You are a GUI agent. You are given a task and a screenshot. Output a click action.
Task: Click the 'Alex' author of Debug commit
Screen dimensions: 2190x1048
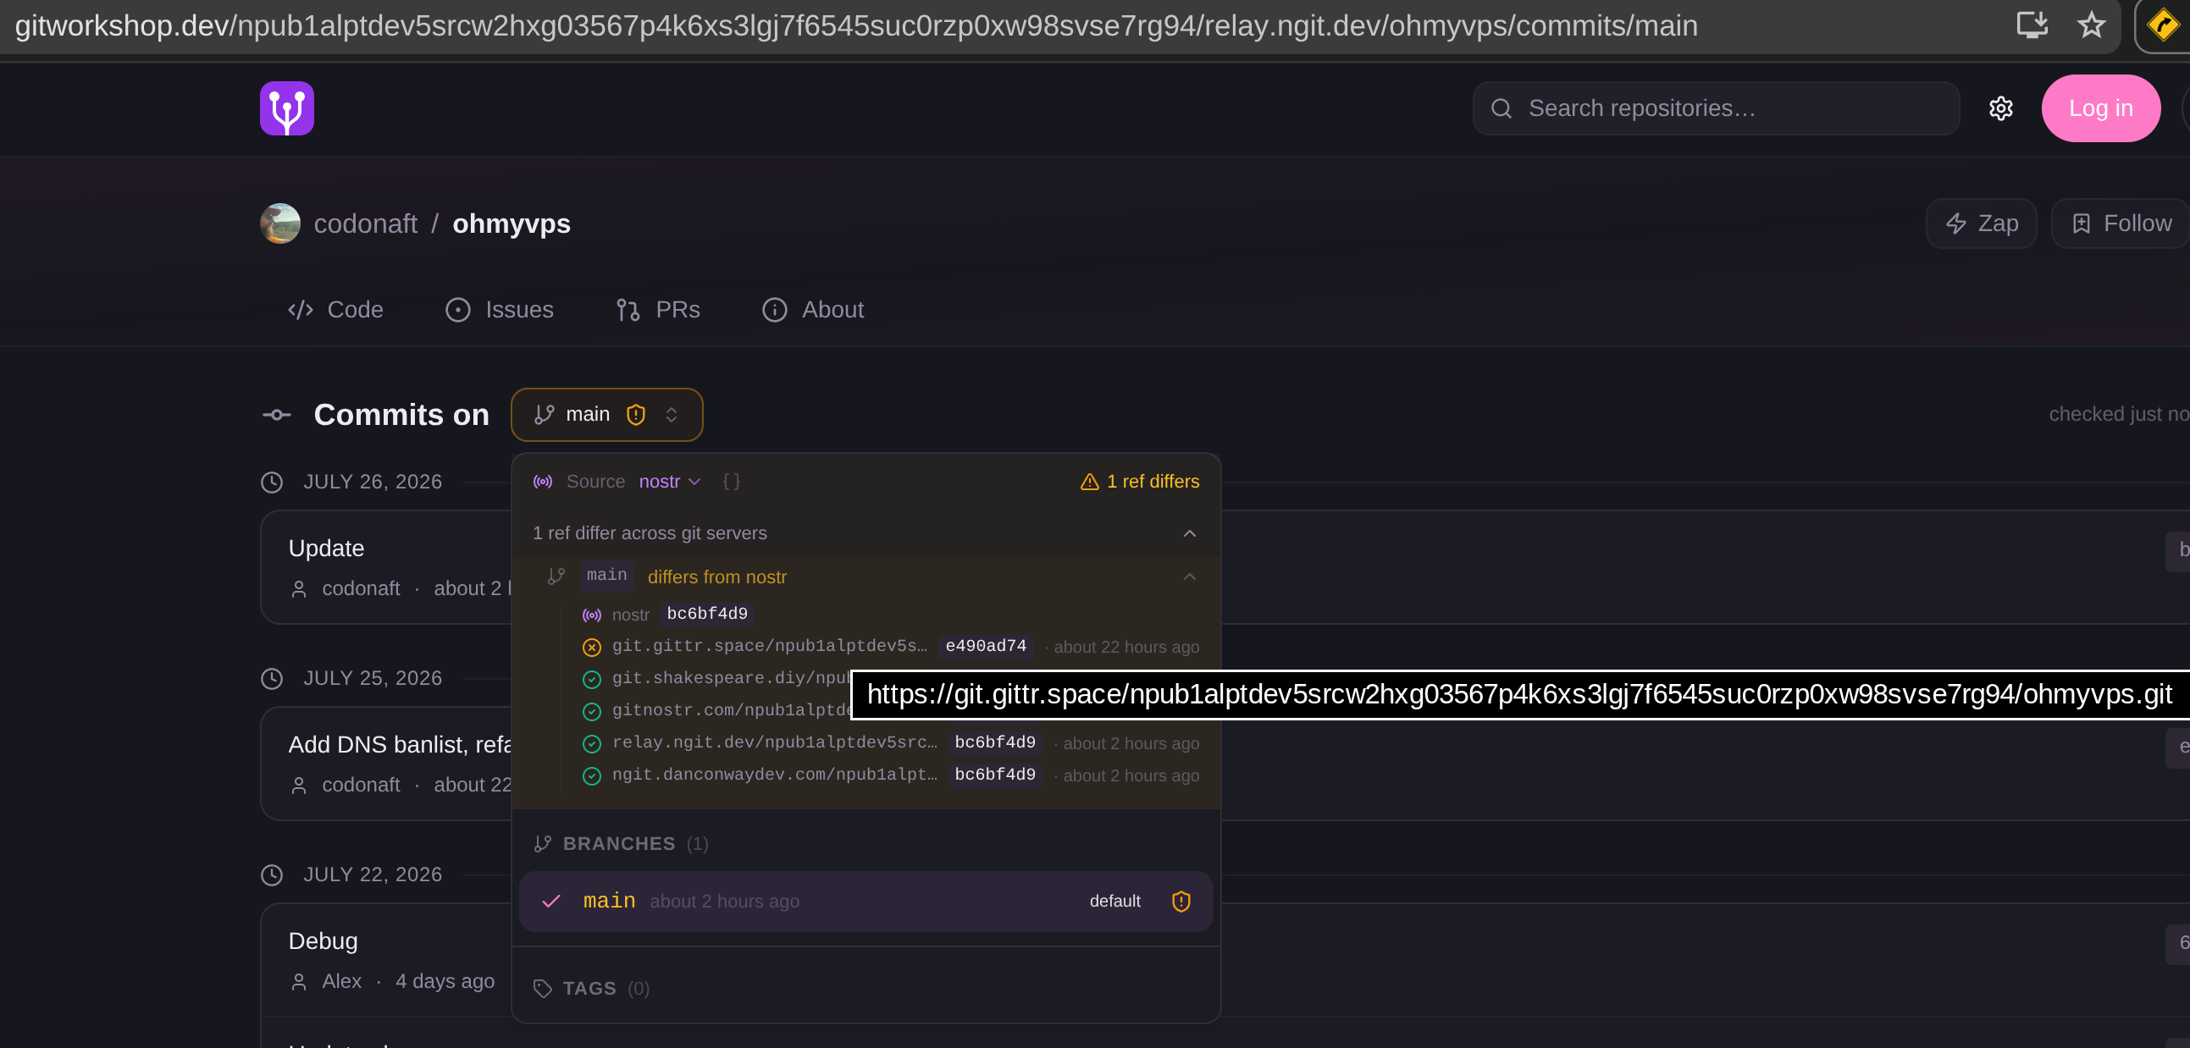pos(342,982)
